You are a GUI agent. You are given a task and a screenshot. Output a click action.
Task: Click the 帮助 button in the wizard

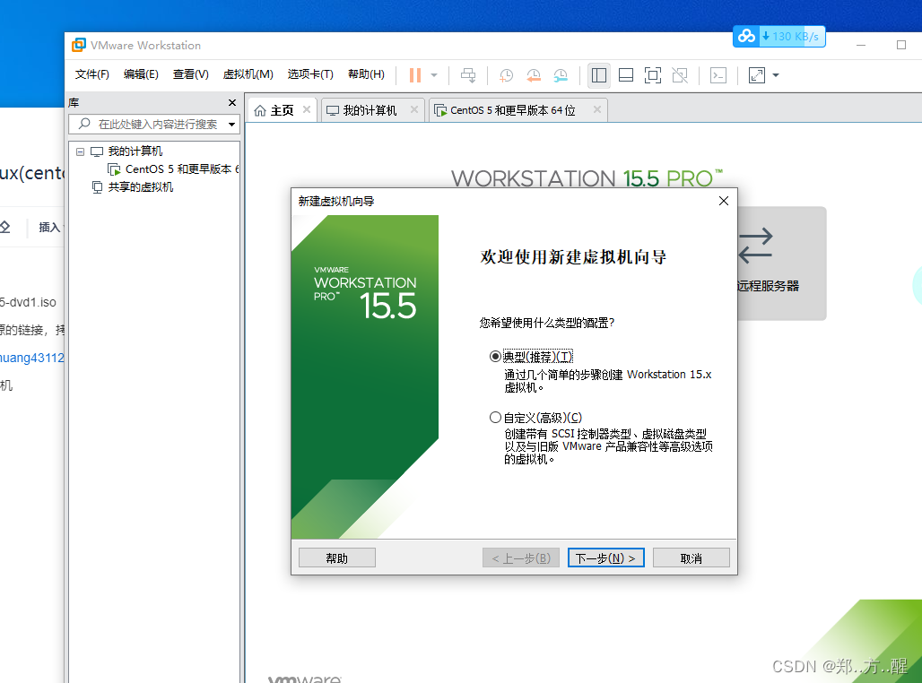pos(336,557)
